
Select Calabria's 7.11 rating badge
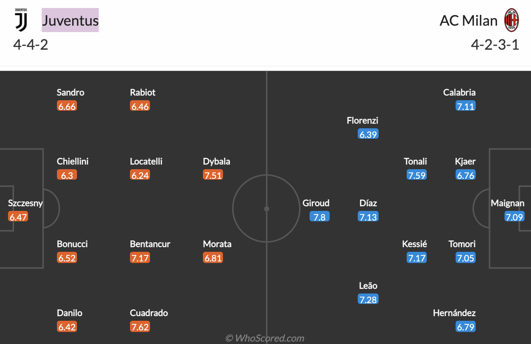[x=465, y=106]
